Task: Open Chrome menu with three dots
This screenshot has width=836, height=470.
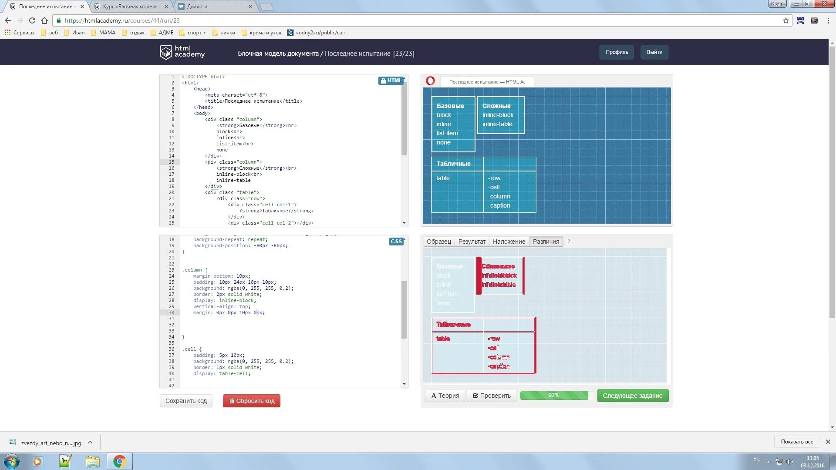Action: pyautogui.click(x=828, y=20)
